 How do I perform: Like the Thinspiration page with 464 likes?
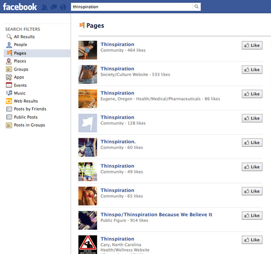click(x=252, y=45)
